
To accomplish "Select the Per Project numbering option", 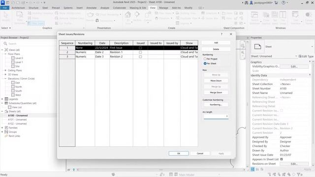I will [x=205, y=59].
